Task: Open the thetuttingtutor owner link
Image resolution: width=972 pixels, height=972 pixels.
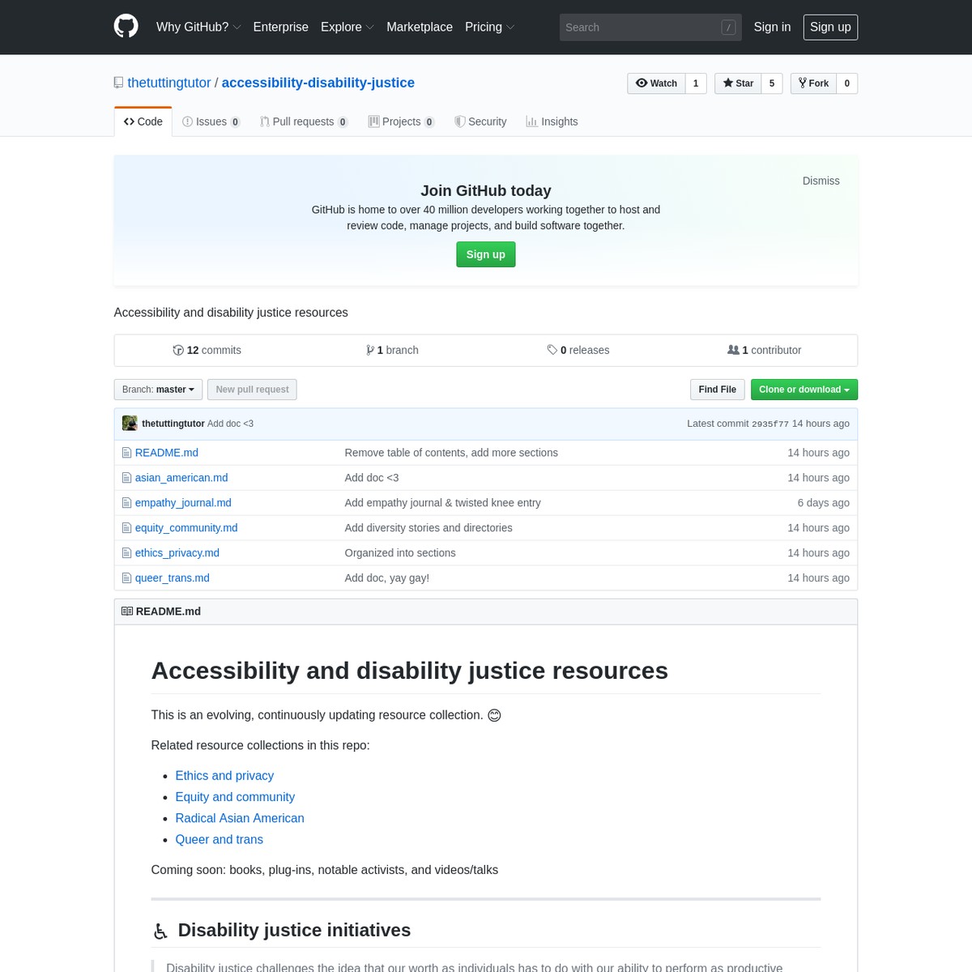Action: [x=169, y=83]
